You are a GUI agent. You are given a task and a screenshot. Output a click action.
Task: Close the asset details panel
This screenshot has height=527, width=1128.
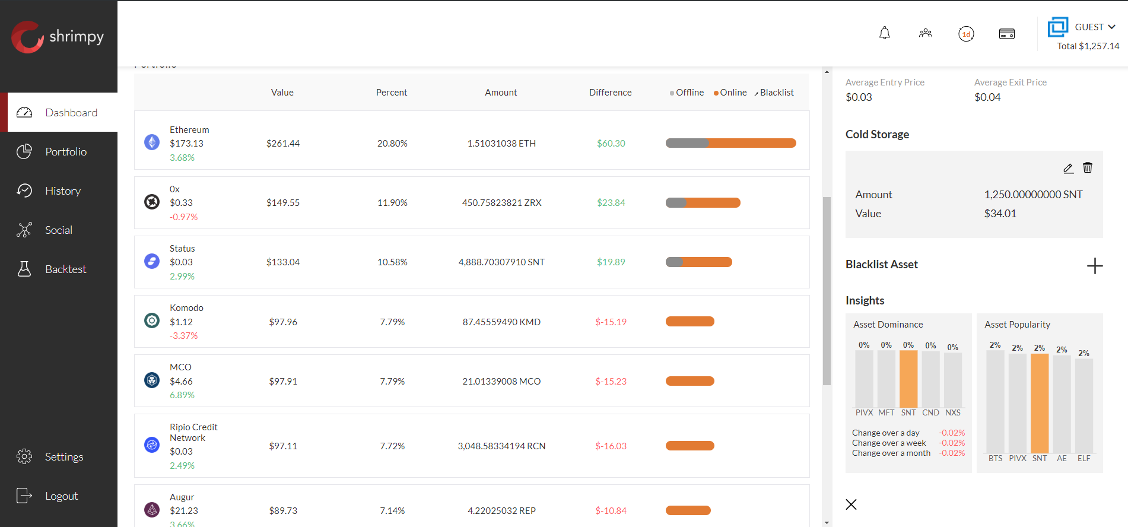pos(851,504)
